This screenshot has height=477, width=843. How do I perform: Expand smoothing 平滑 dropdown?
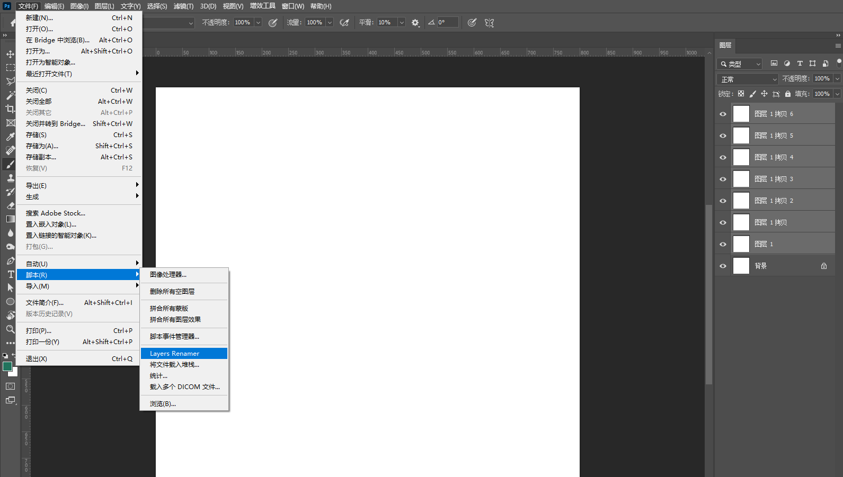point(402,23)
